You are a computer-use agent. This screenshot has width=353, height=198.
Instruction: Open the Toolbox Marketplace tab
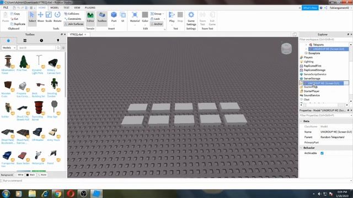point(8,41)
